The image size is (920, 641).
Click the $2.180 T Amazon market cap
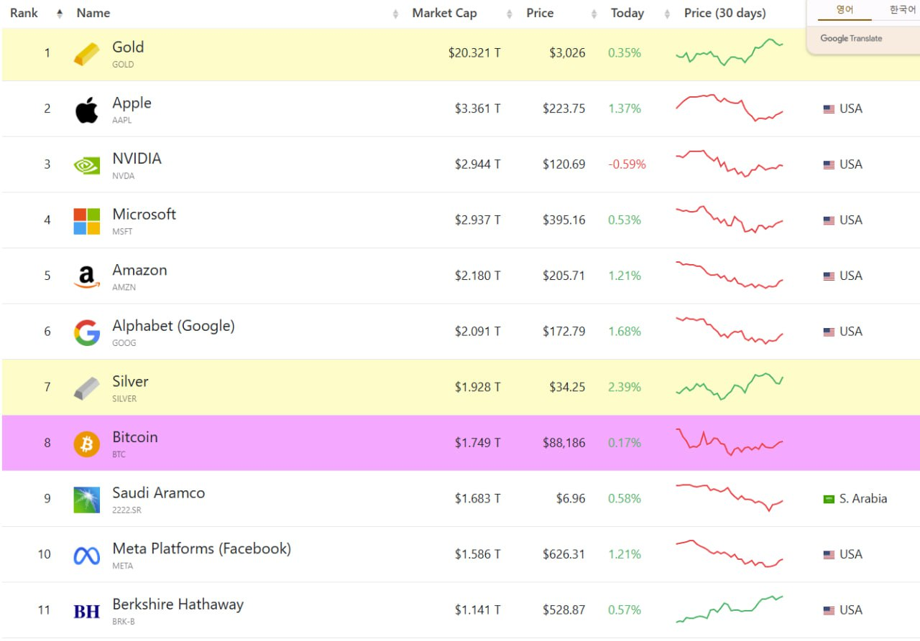[477, 276]
